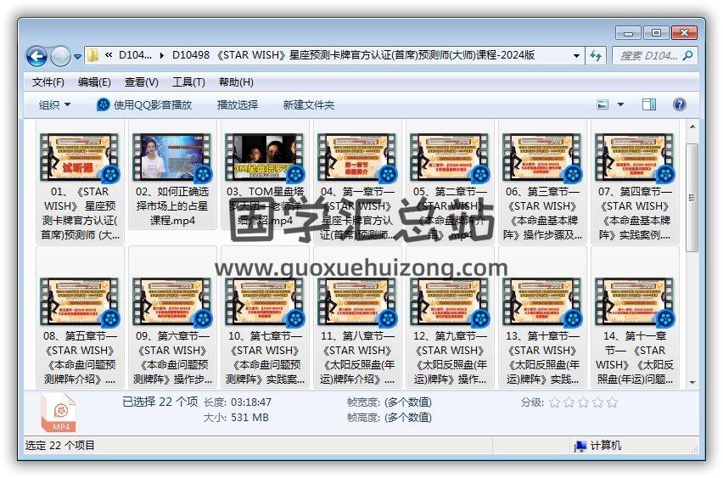Image resolution: width=723 pixels, height=478 pixels.
Task: Click 新建文件夹 button
Action: [309, 104]
